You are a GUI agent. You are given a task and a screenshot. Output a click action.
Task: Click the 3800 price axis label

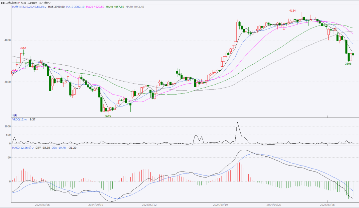8,82
